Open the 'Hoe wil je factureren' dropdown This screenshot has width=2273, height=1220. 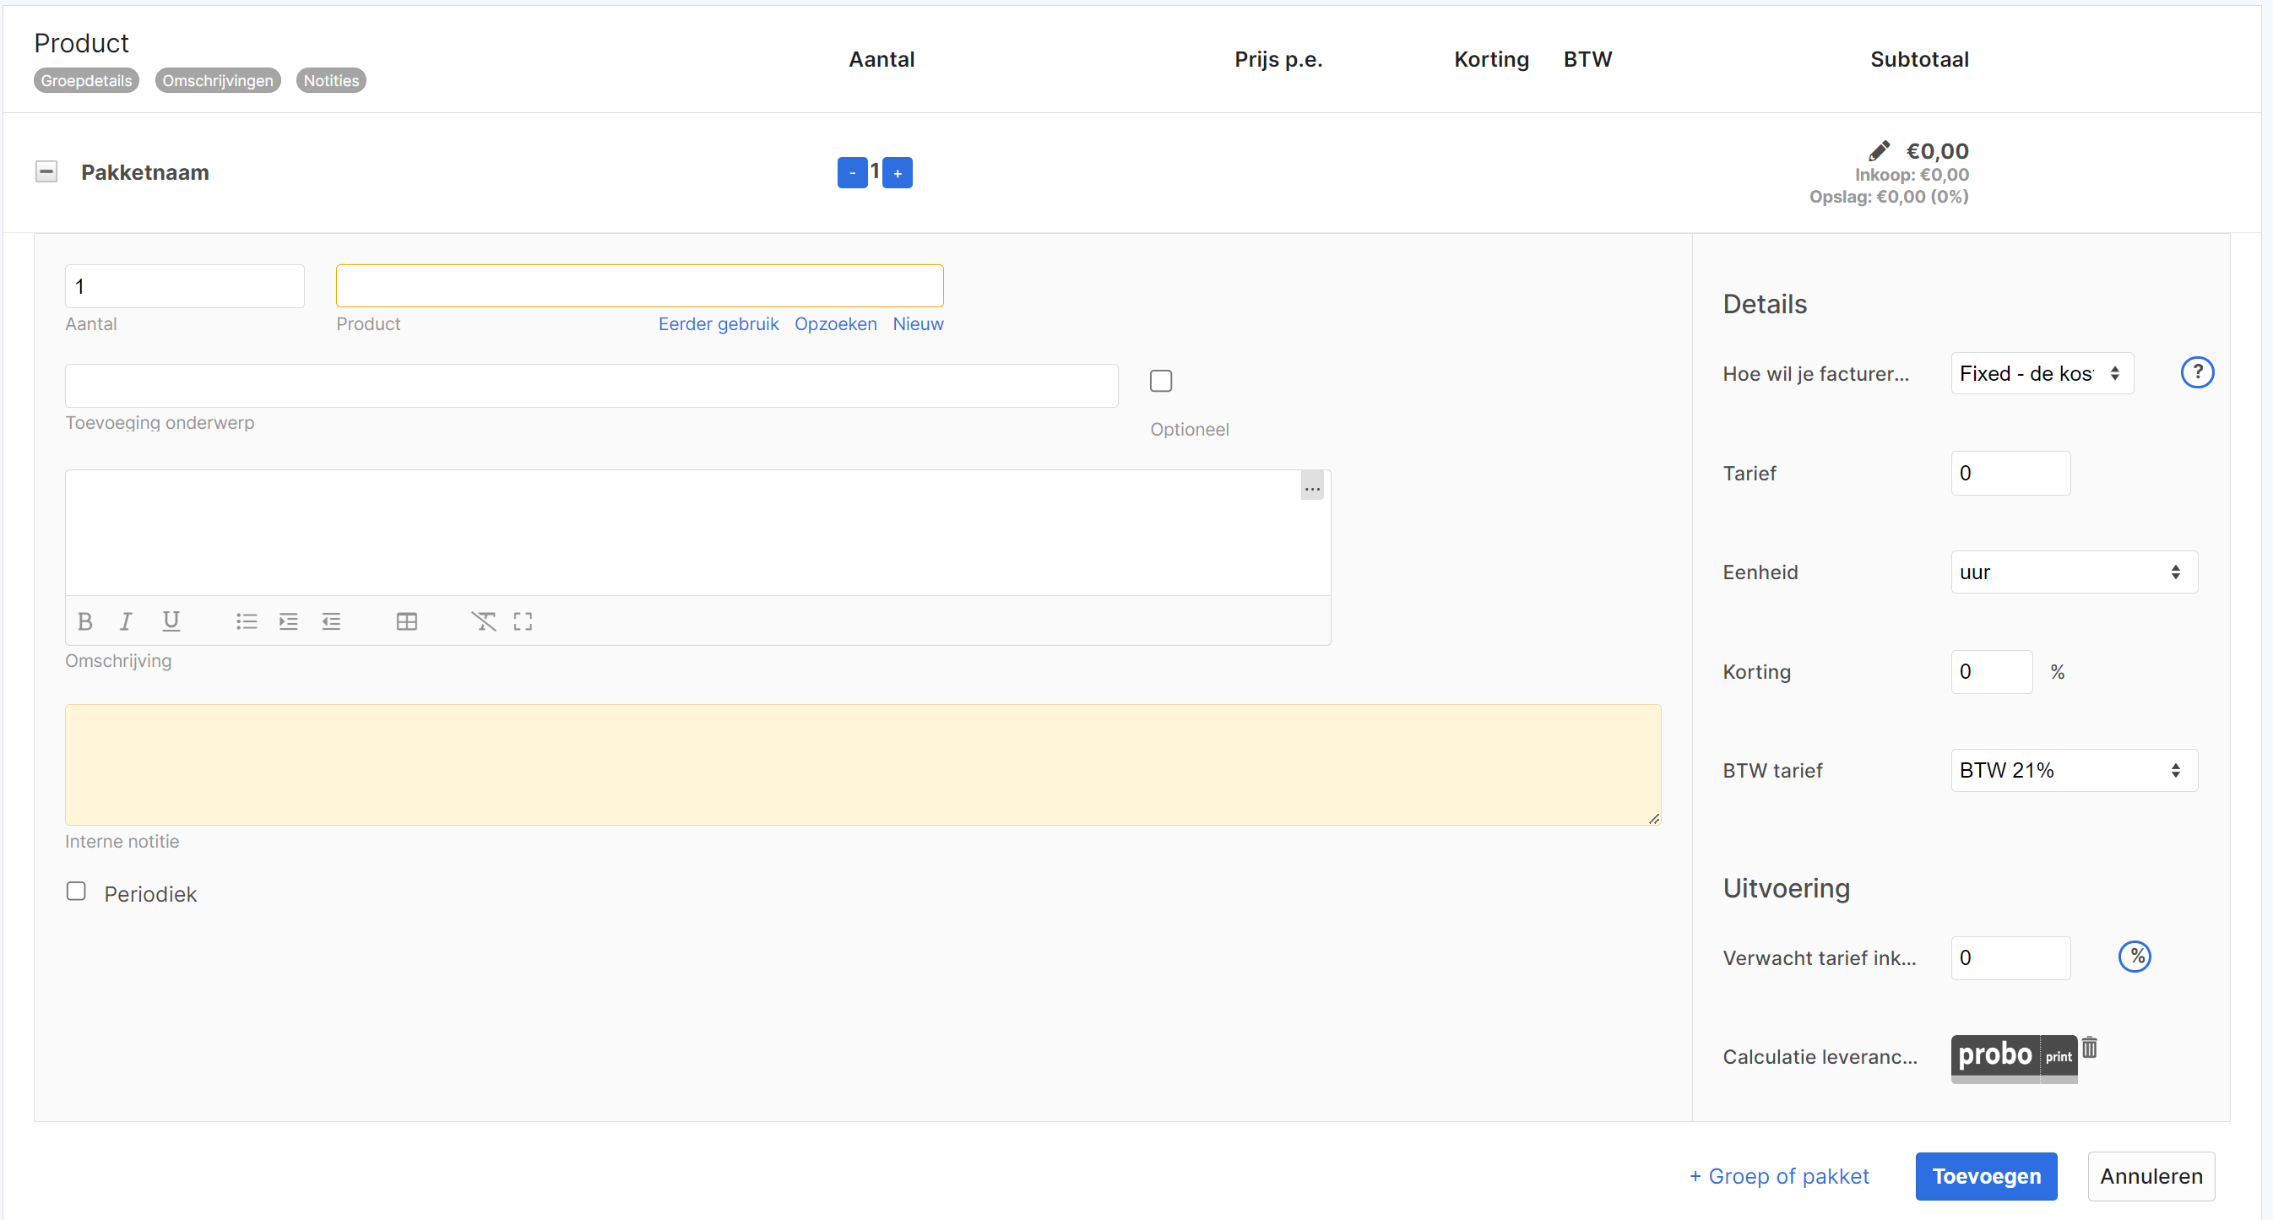click(2042, 373)
